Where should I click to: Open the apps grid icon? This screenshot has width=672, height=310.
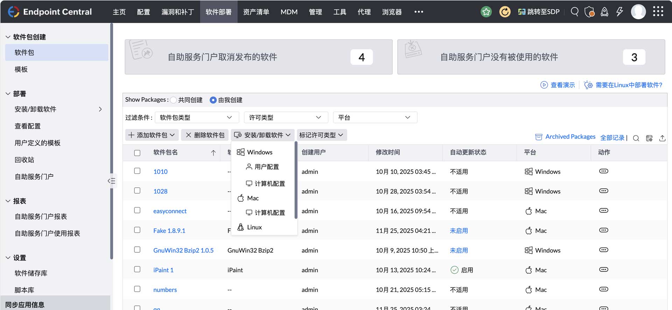(x=658, y=12)
